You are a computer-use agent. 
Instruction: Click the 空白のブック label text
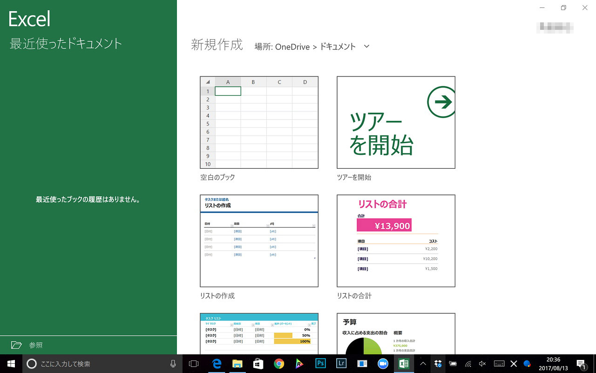(217, 177)
